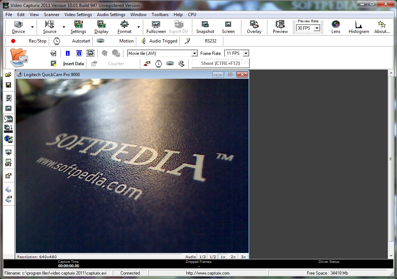Toggle RS232 trigger
Viewport: 397px width, 279px height.
click(x=202, y=41)
